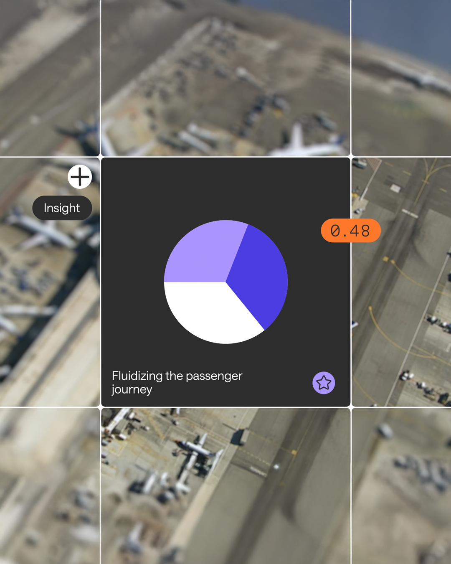Screen dimensions: 451x564
Task: Open the top-center tile with white airplane
Action: pyautogui.click(x=225, y=78)
